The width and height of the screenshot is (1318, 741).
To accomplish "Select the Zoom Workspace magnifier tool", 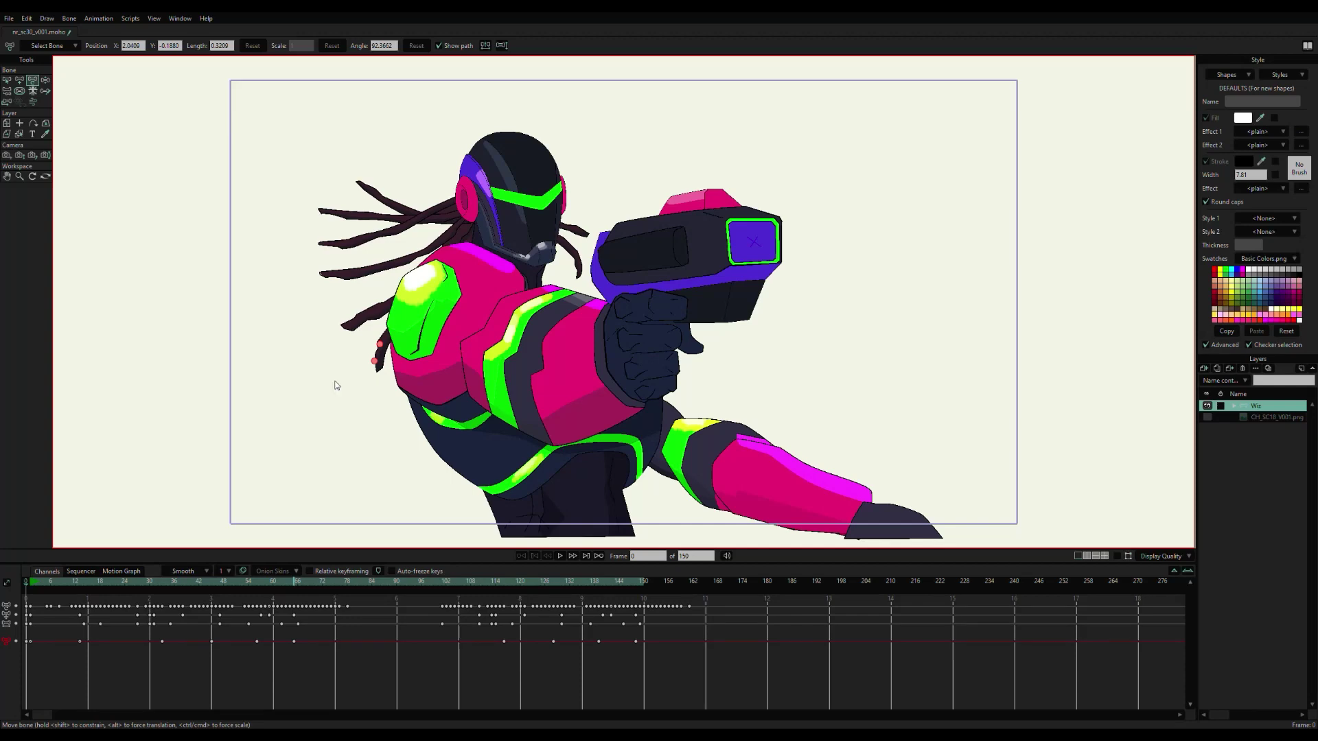I will [x=19, y=176].
